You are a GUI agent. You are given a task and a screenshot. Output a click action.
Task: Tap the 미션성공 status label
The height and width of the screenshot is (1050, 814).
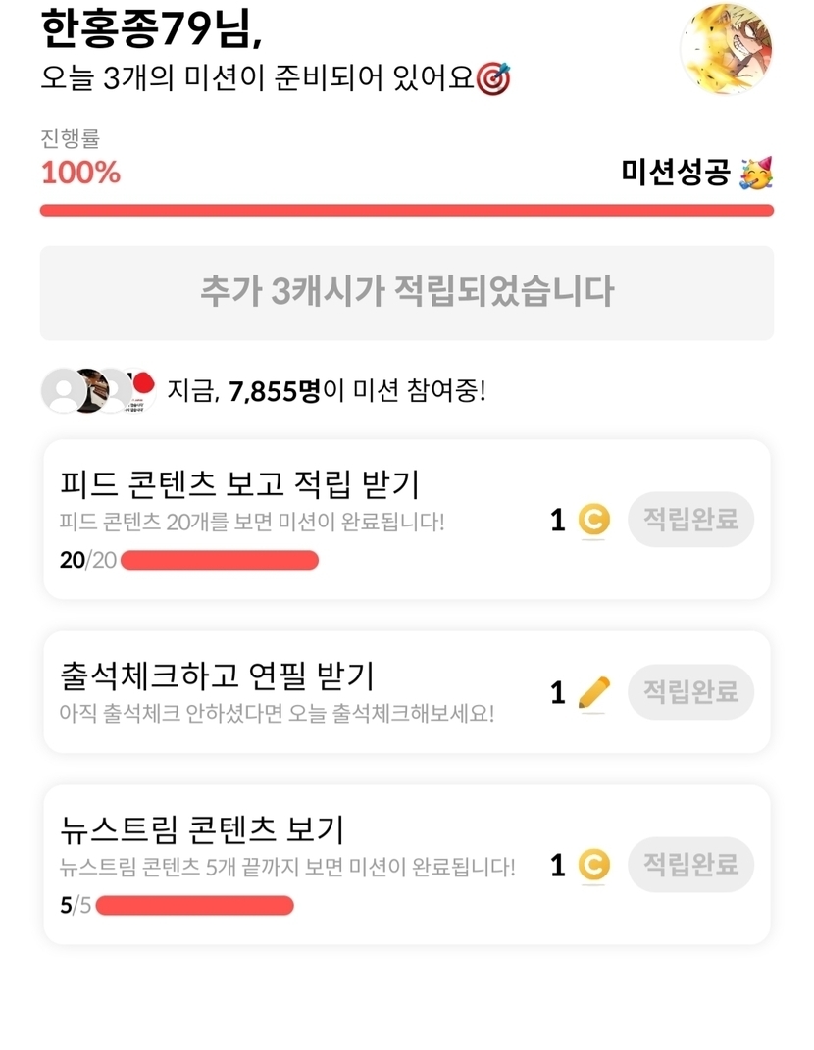coord(676,174)
